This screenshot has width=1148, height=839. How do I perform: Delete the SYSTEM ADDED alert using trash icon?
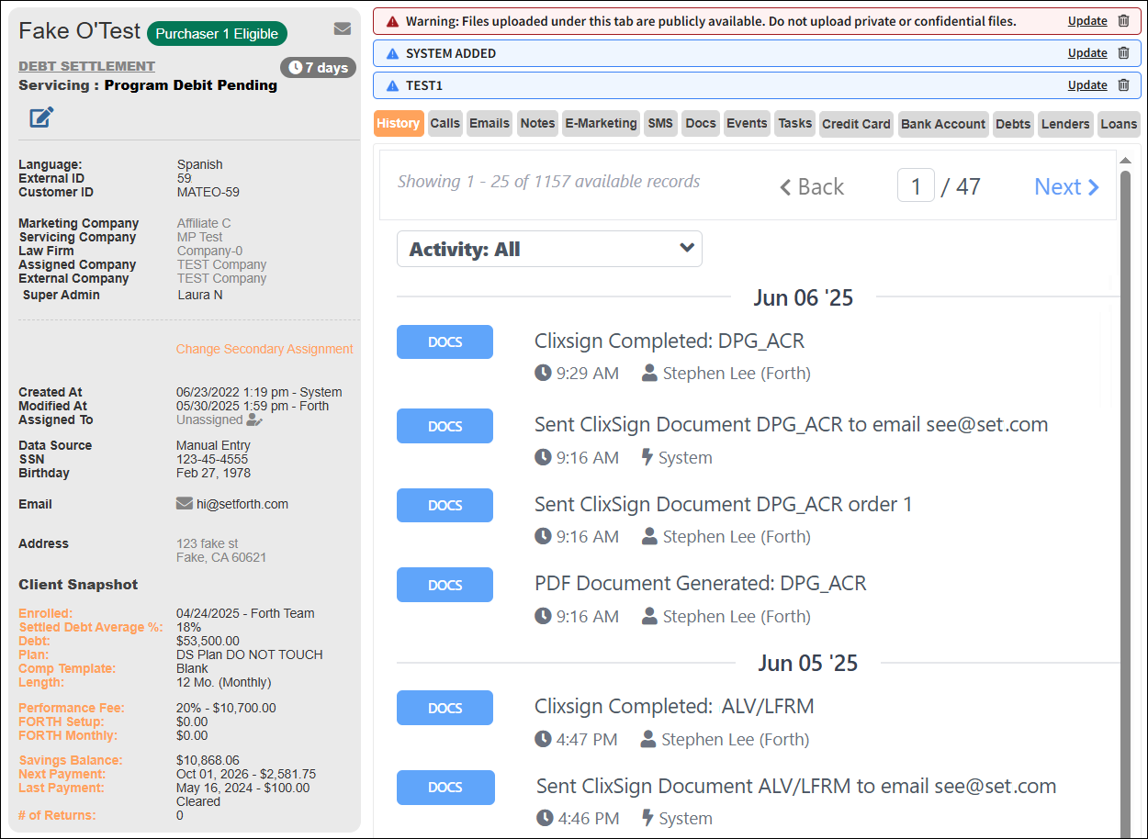pos(1123,53)
